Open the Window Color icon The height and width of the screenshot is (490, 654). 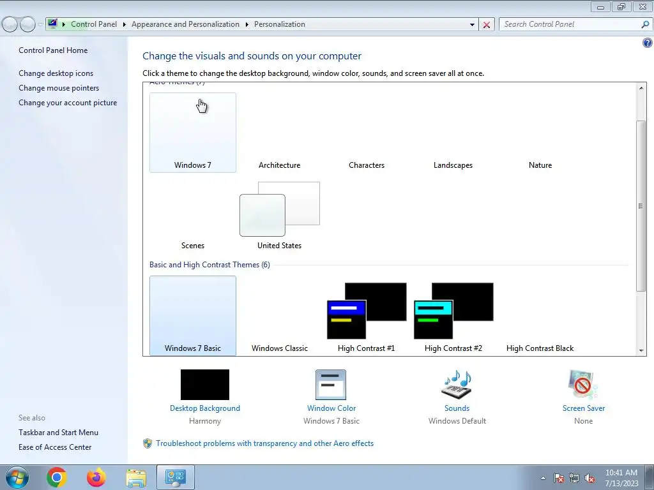tap(331, 385)
